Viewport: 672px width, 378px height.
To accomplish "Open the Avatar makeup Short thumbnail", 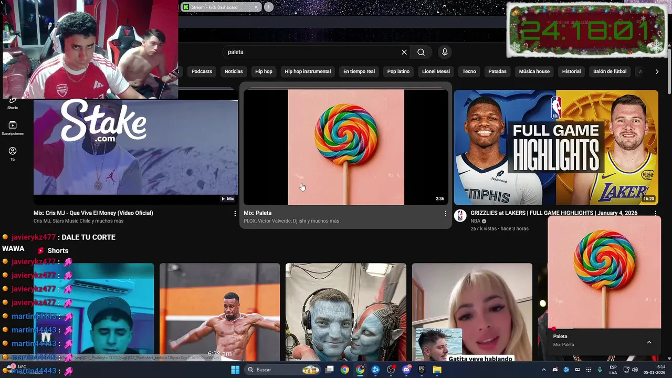I will [x=346, y=312].
